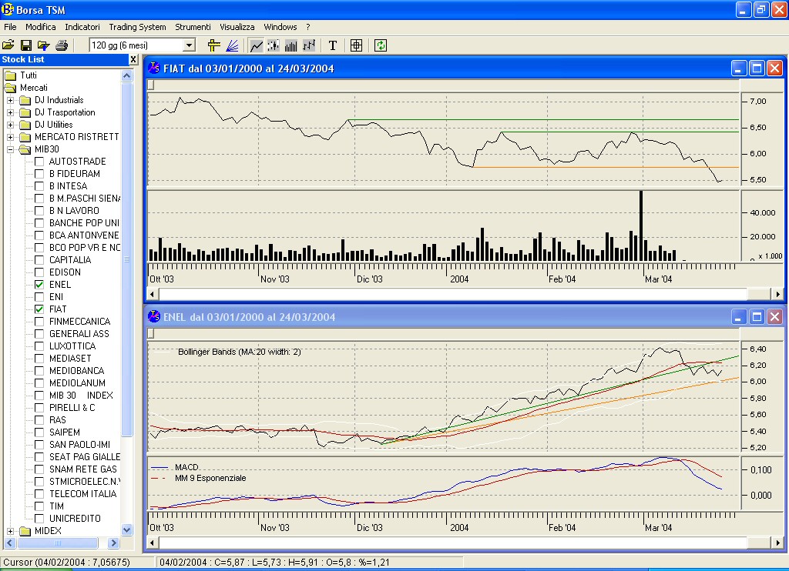
Task: Select the MIB 30 INDEX entry
Action: 81,396
